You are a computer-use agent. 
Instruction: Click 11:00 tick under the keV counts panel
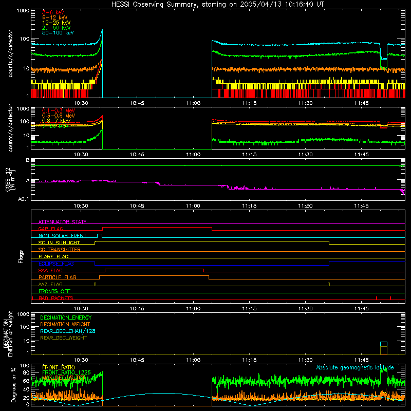pos(193,103)
